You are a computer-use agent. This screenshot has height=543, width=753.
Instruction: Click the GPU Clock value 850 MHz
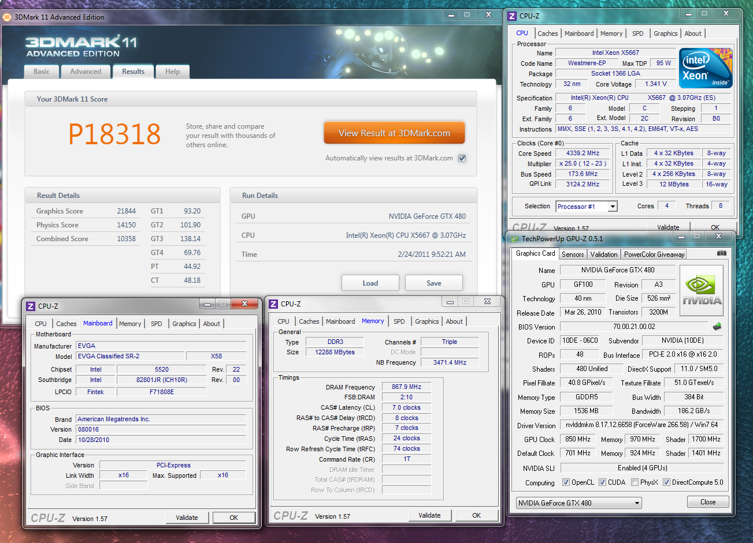(x=578, y=439)
